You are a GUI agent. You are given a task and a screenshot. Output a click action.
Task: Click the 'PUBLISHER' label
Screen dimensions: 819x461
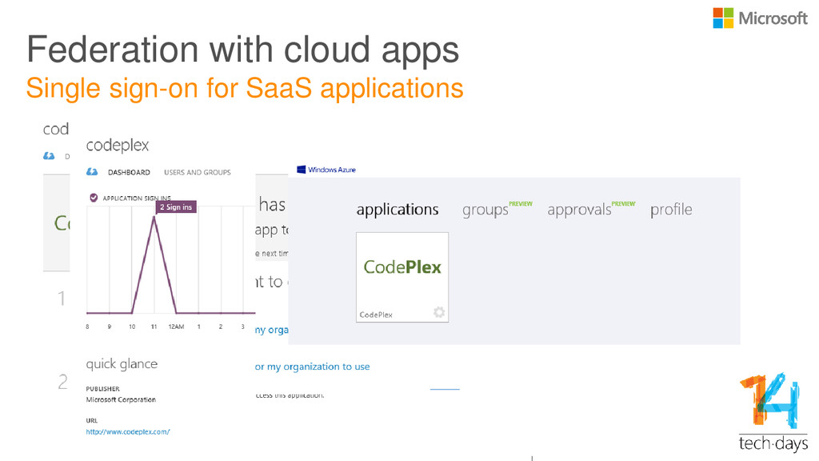pyautogui.click(x=103, y=389)
